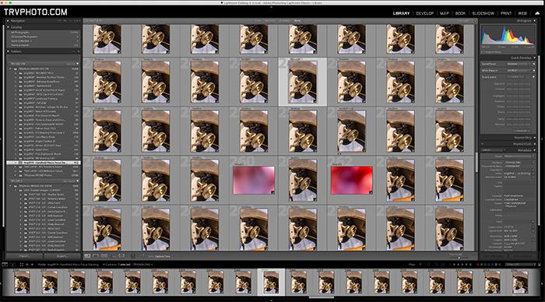Open the filmstrip filter preset dropdown
Image resolution: width=545 pixels, height=302 pixels.
pyautogui.click(x=519, y=265)
